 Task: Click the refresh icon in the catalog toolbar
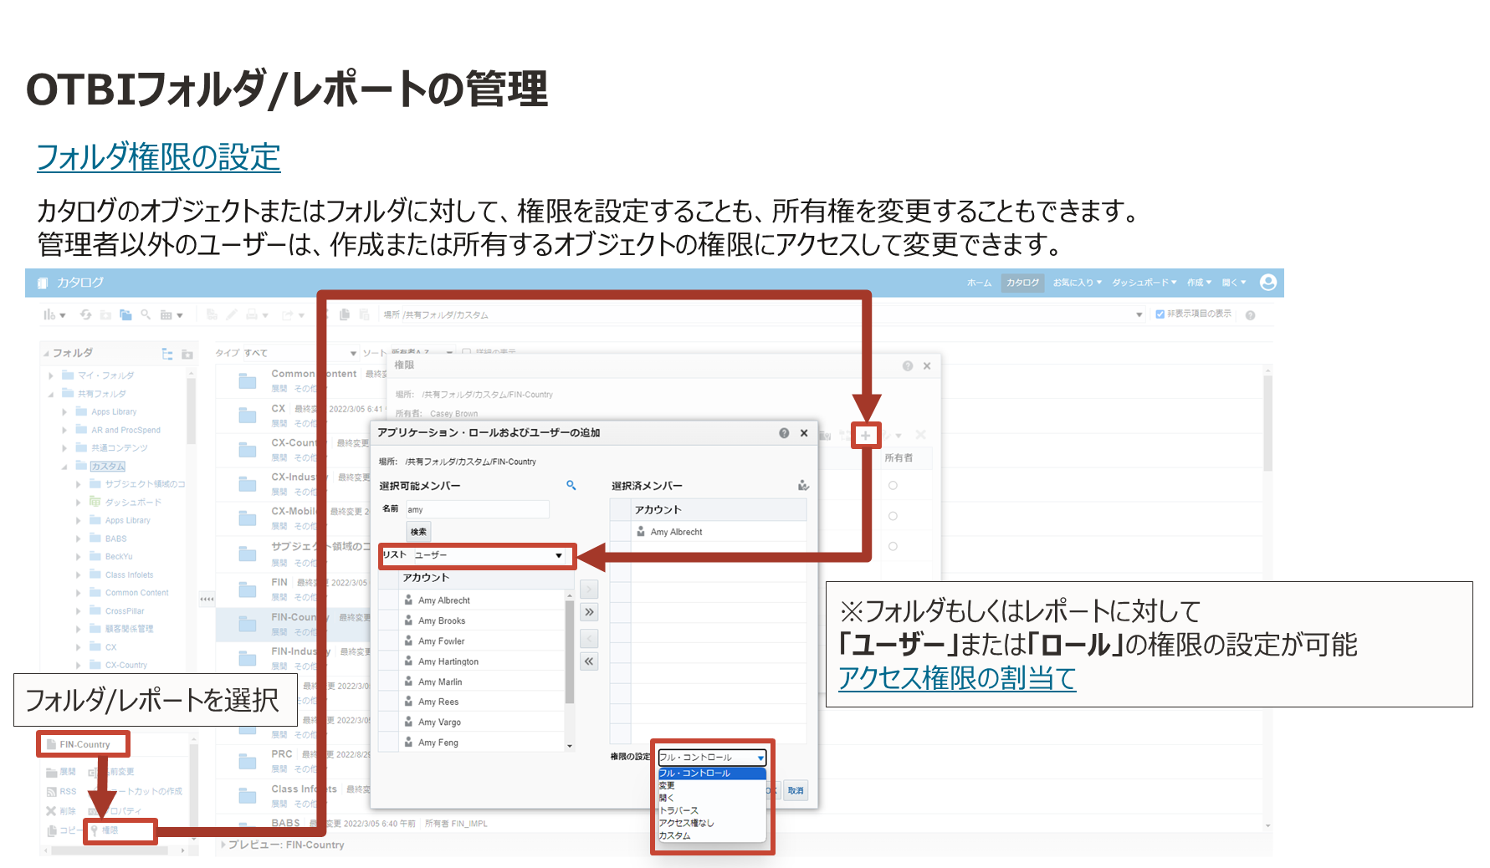click(86, 314)
